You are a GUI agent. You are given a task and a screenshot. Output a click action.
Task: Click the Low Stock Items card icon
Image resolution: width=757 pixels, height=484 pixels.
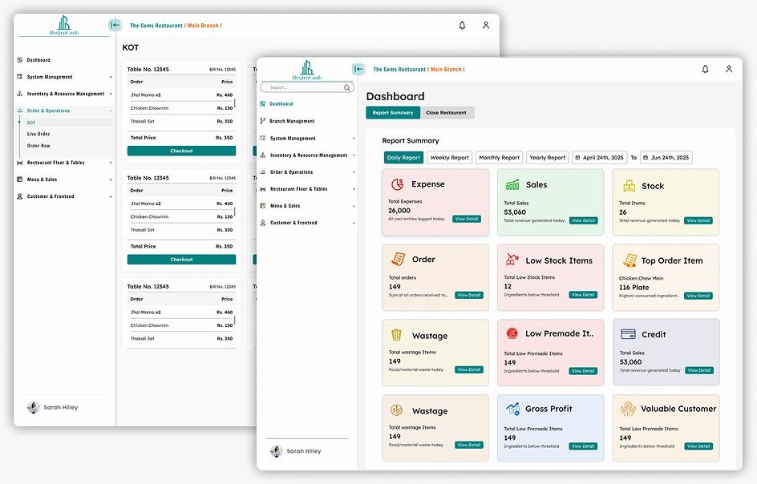point(512,260)
